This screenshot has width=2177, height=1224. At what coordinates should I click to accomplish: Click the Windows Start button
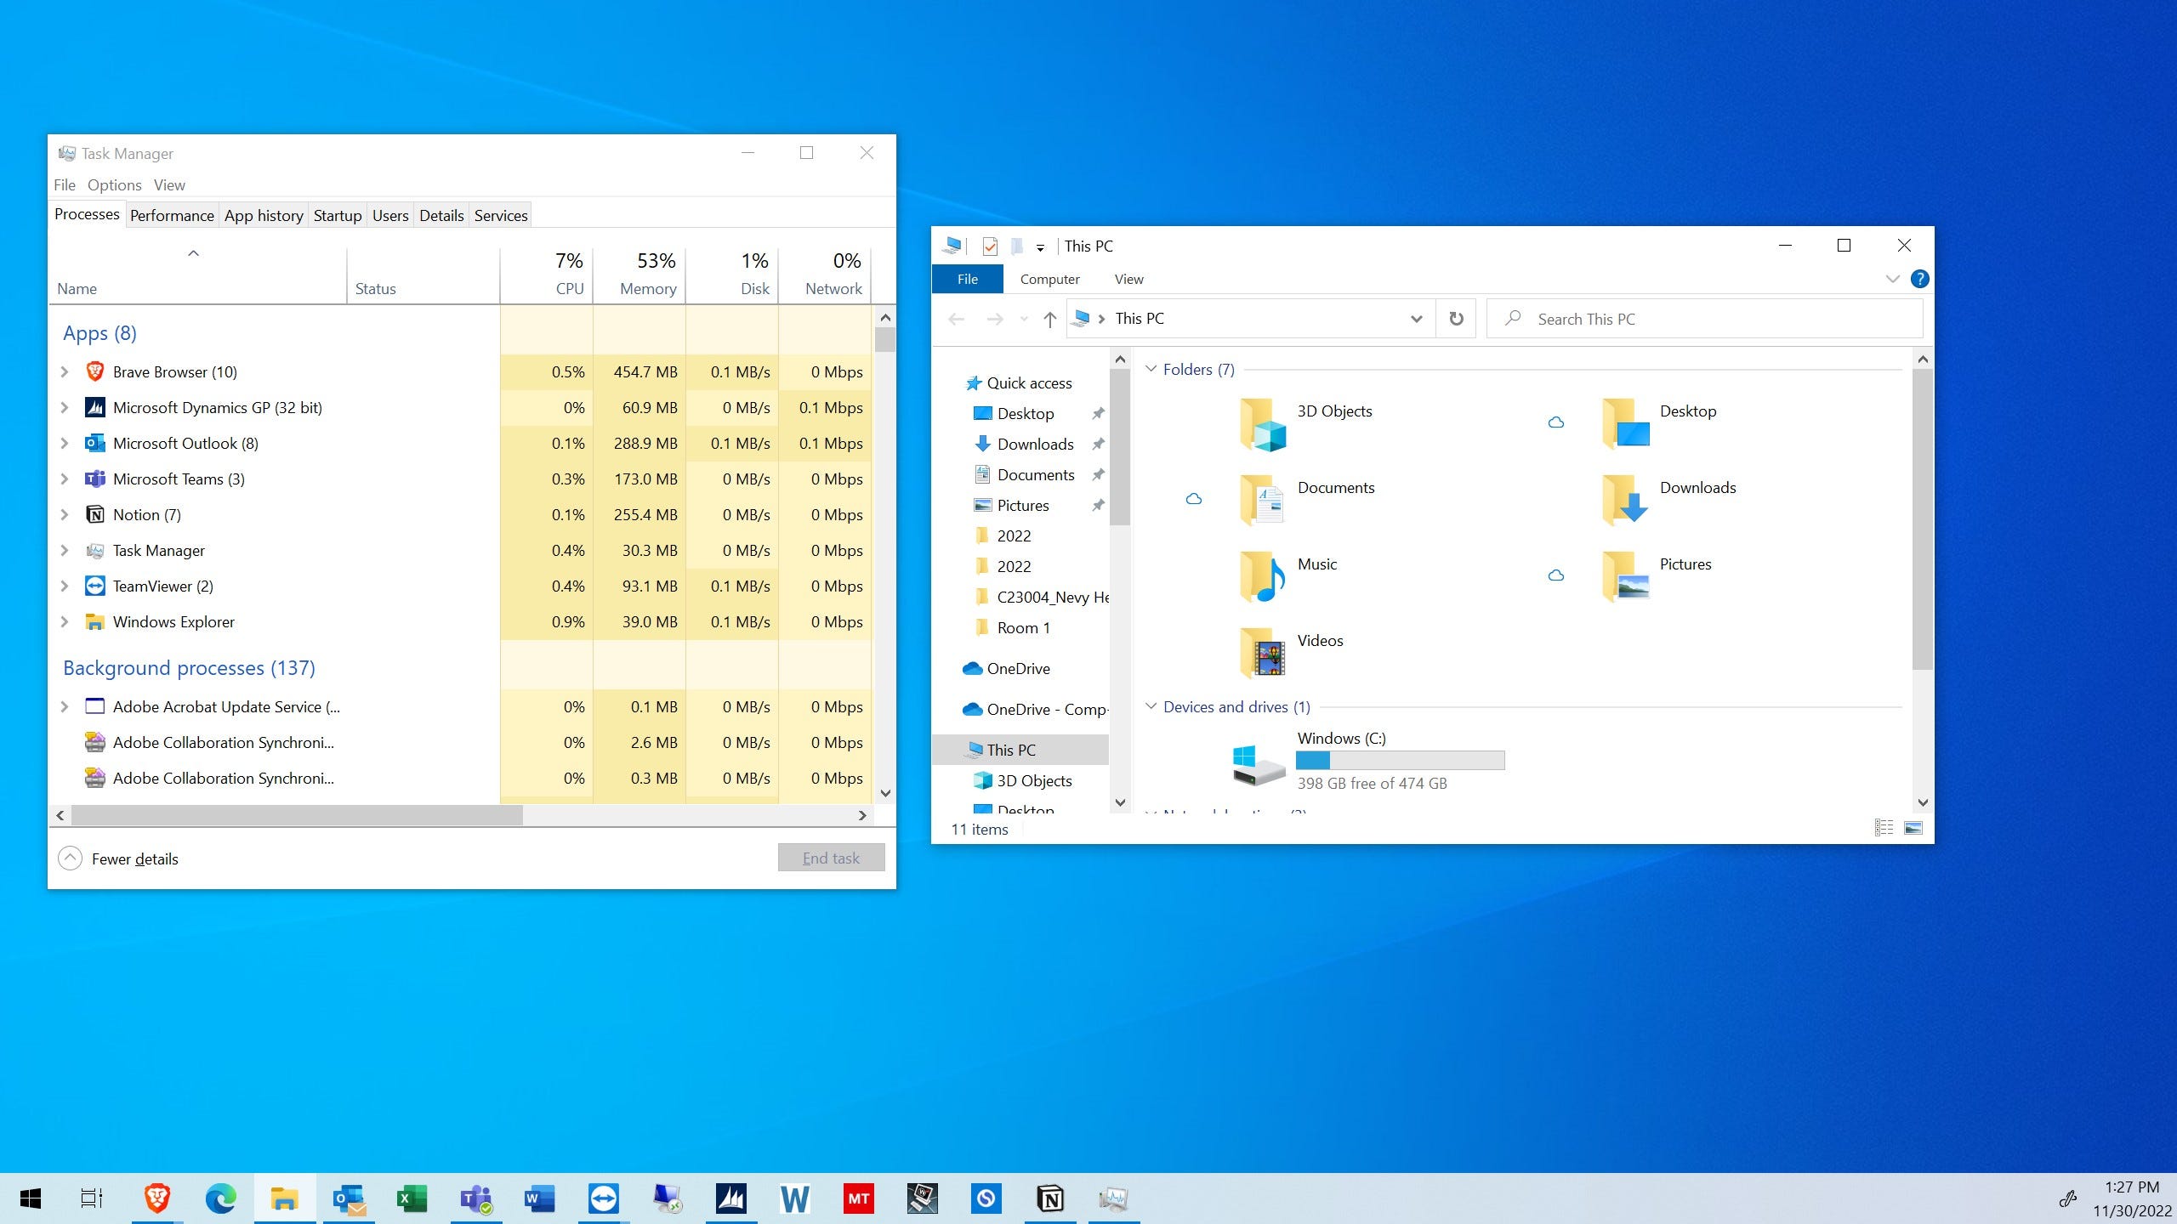click(x=31, y=1198)
